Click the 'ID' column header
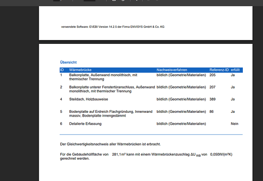Image resolution: width=263 pixels, height=181 pixels. click(62, 70)
